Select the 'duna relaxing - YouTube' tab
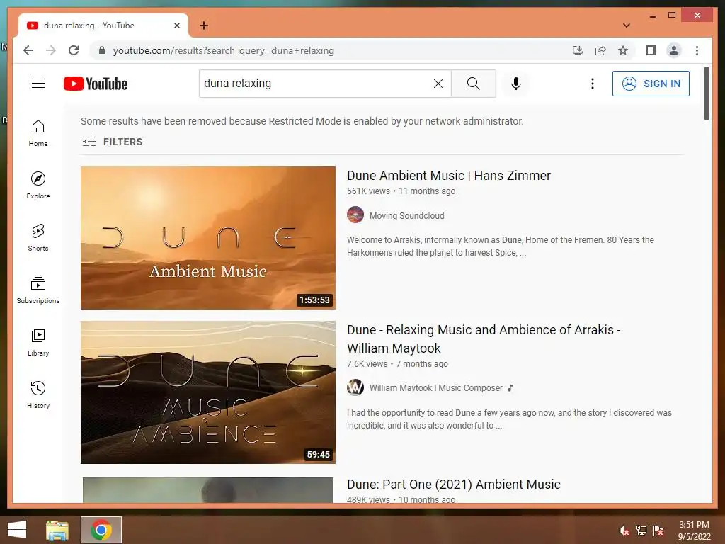The image size is (725, 544). (103, 25)
